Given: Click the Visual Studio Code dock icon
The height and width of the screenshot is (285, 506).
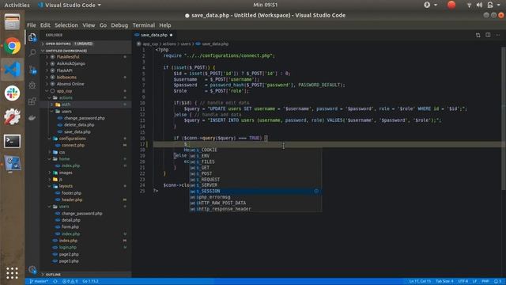Looking at the screenshot, I should [x=13, y=70].
